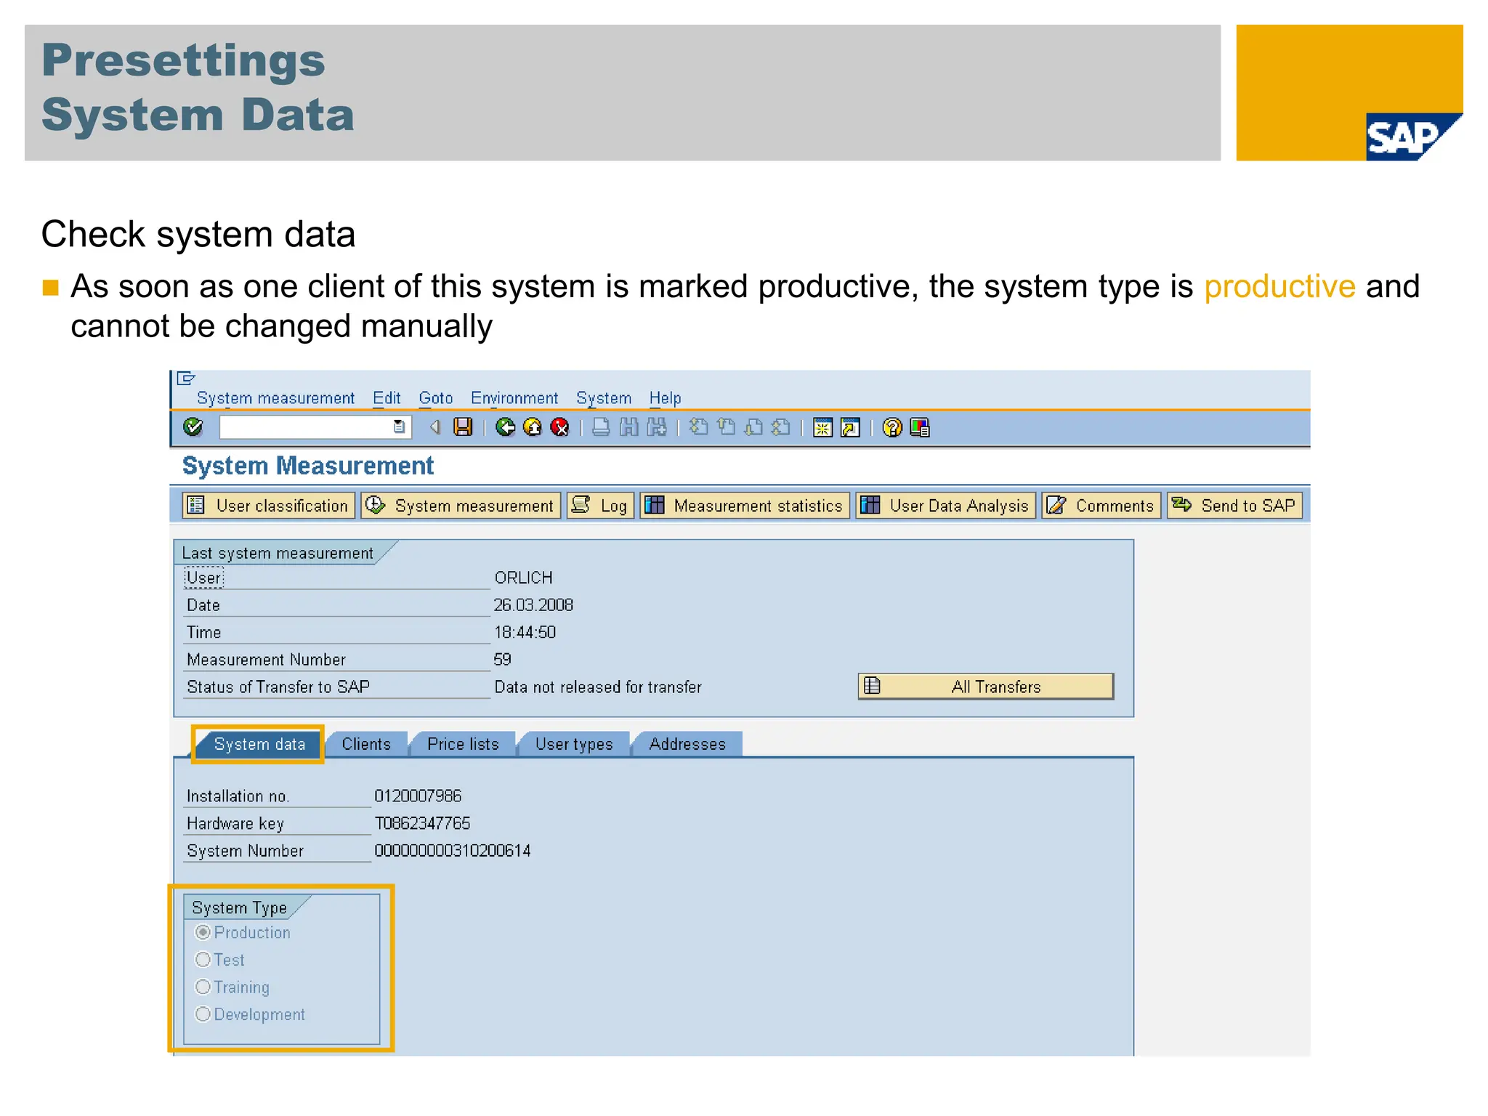Image resolution: width=1488 pixels, height=1116 pixels.
Task: Switch to the Addresses tab
Action: pyautogui.click(x=687, y=744)
